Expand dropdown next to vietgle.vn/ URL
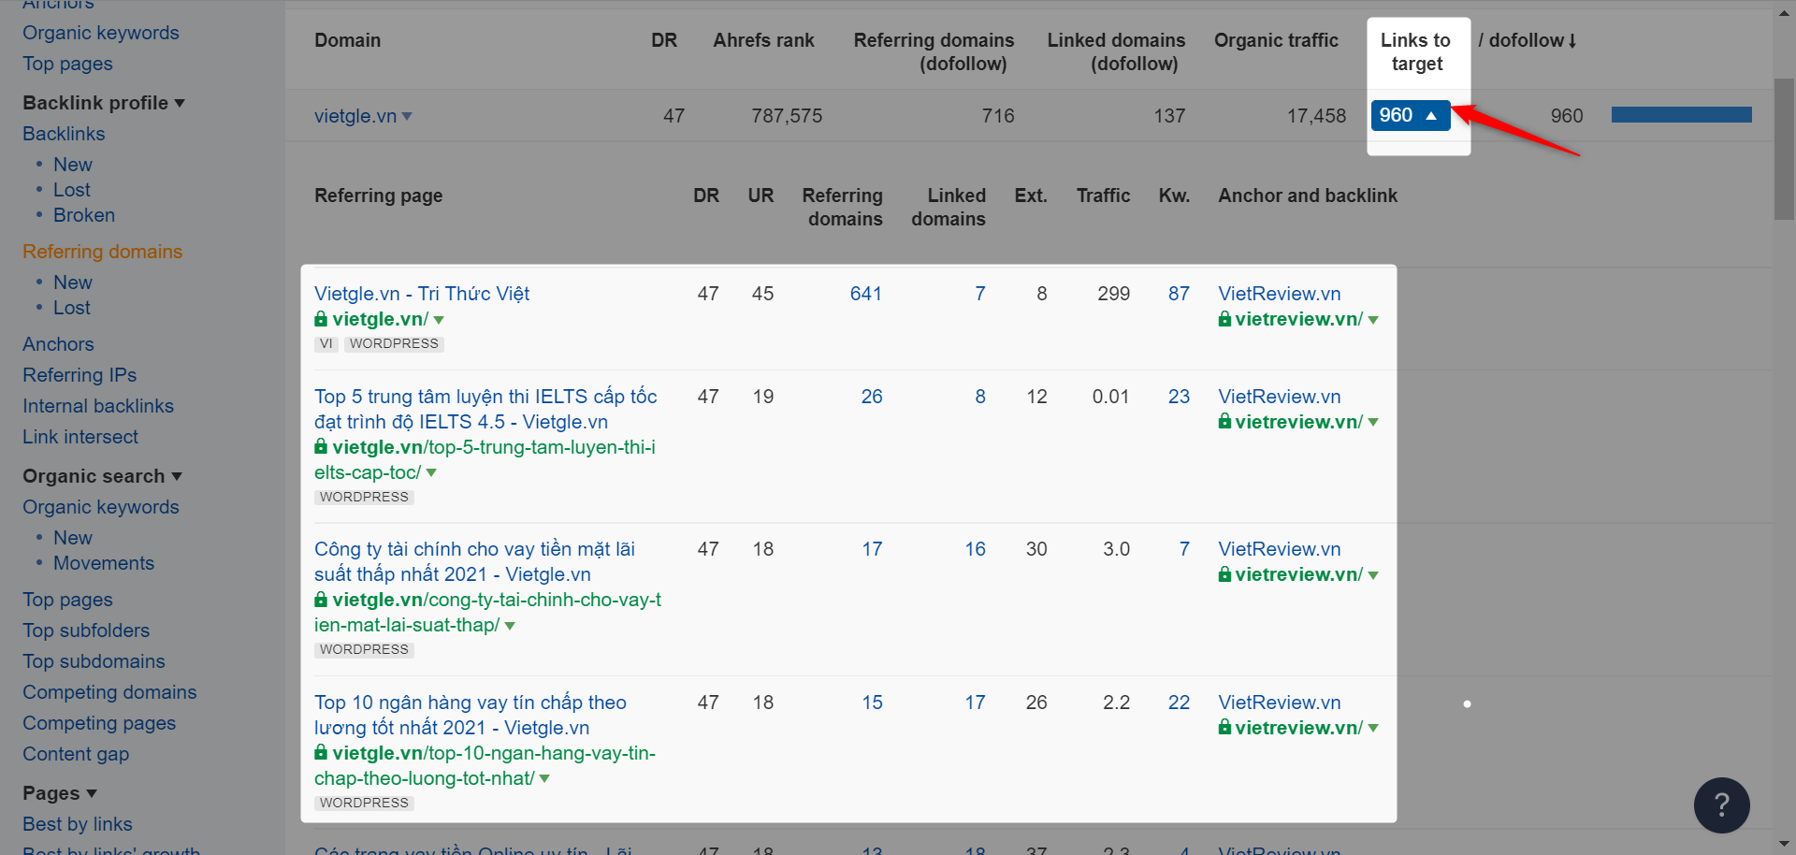The width and height of the screenshot is (1796, 855). (439, 320)
